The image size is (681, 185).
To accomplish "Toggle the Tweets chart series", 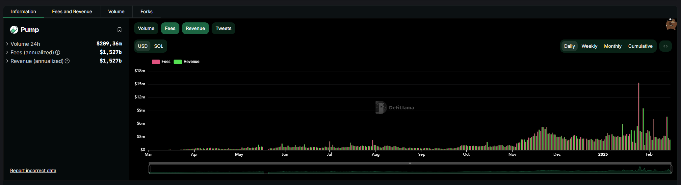I will tap(223, 28).
